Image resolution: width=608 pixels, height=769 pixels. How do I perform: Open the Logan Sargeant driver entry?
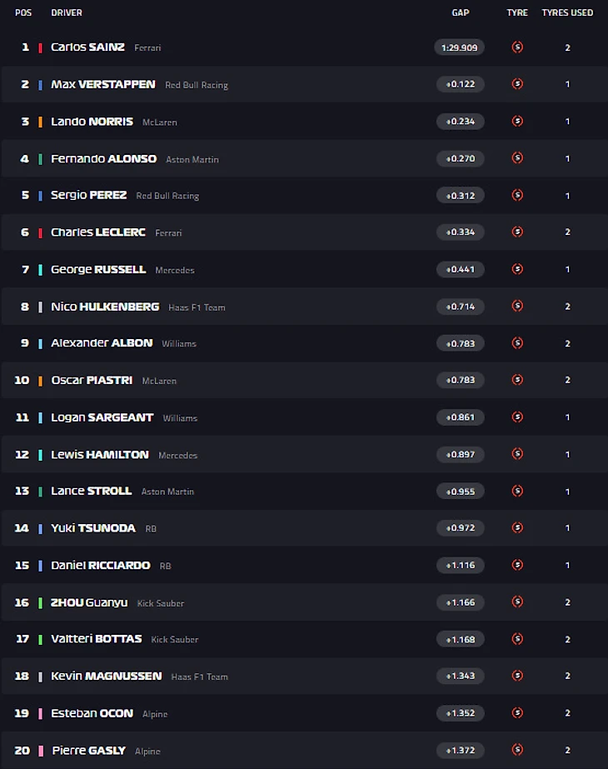tap(102, 417)
